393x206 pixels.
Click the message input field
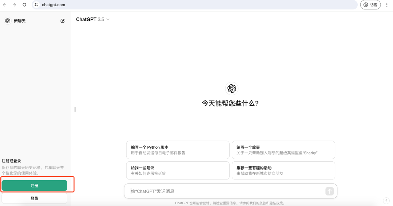[226, 191]
